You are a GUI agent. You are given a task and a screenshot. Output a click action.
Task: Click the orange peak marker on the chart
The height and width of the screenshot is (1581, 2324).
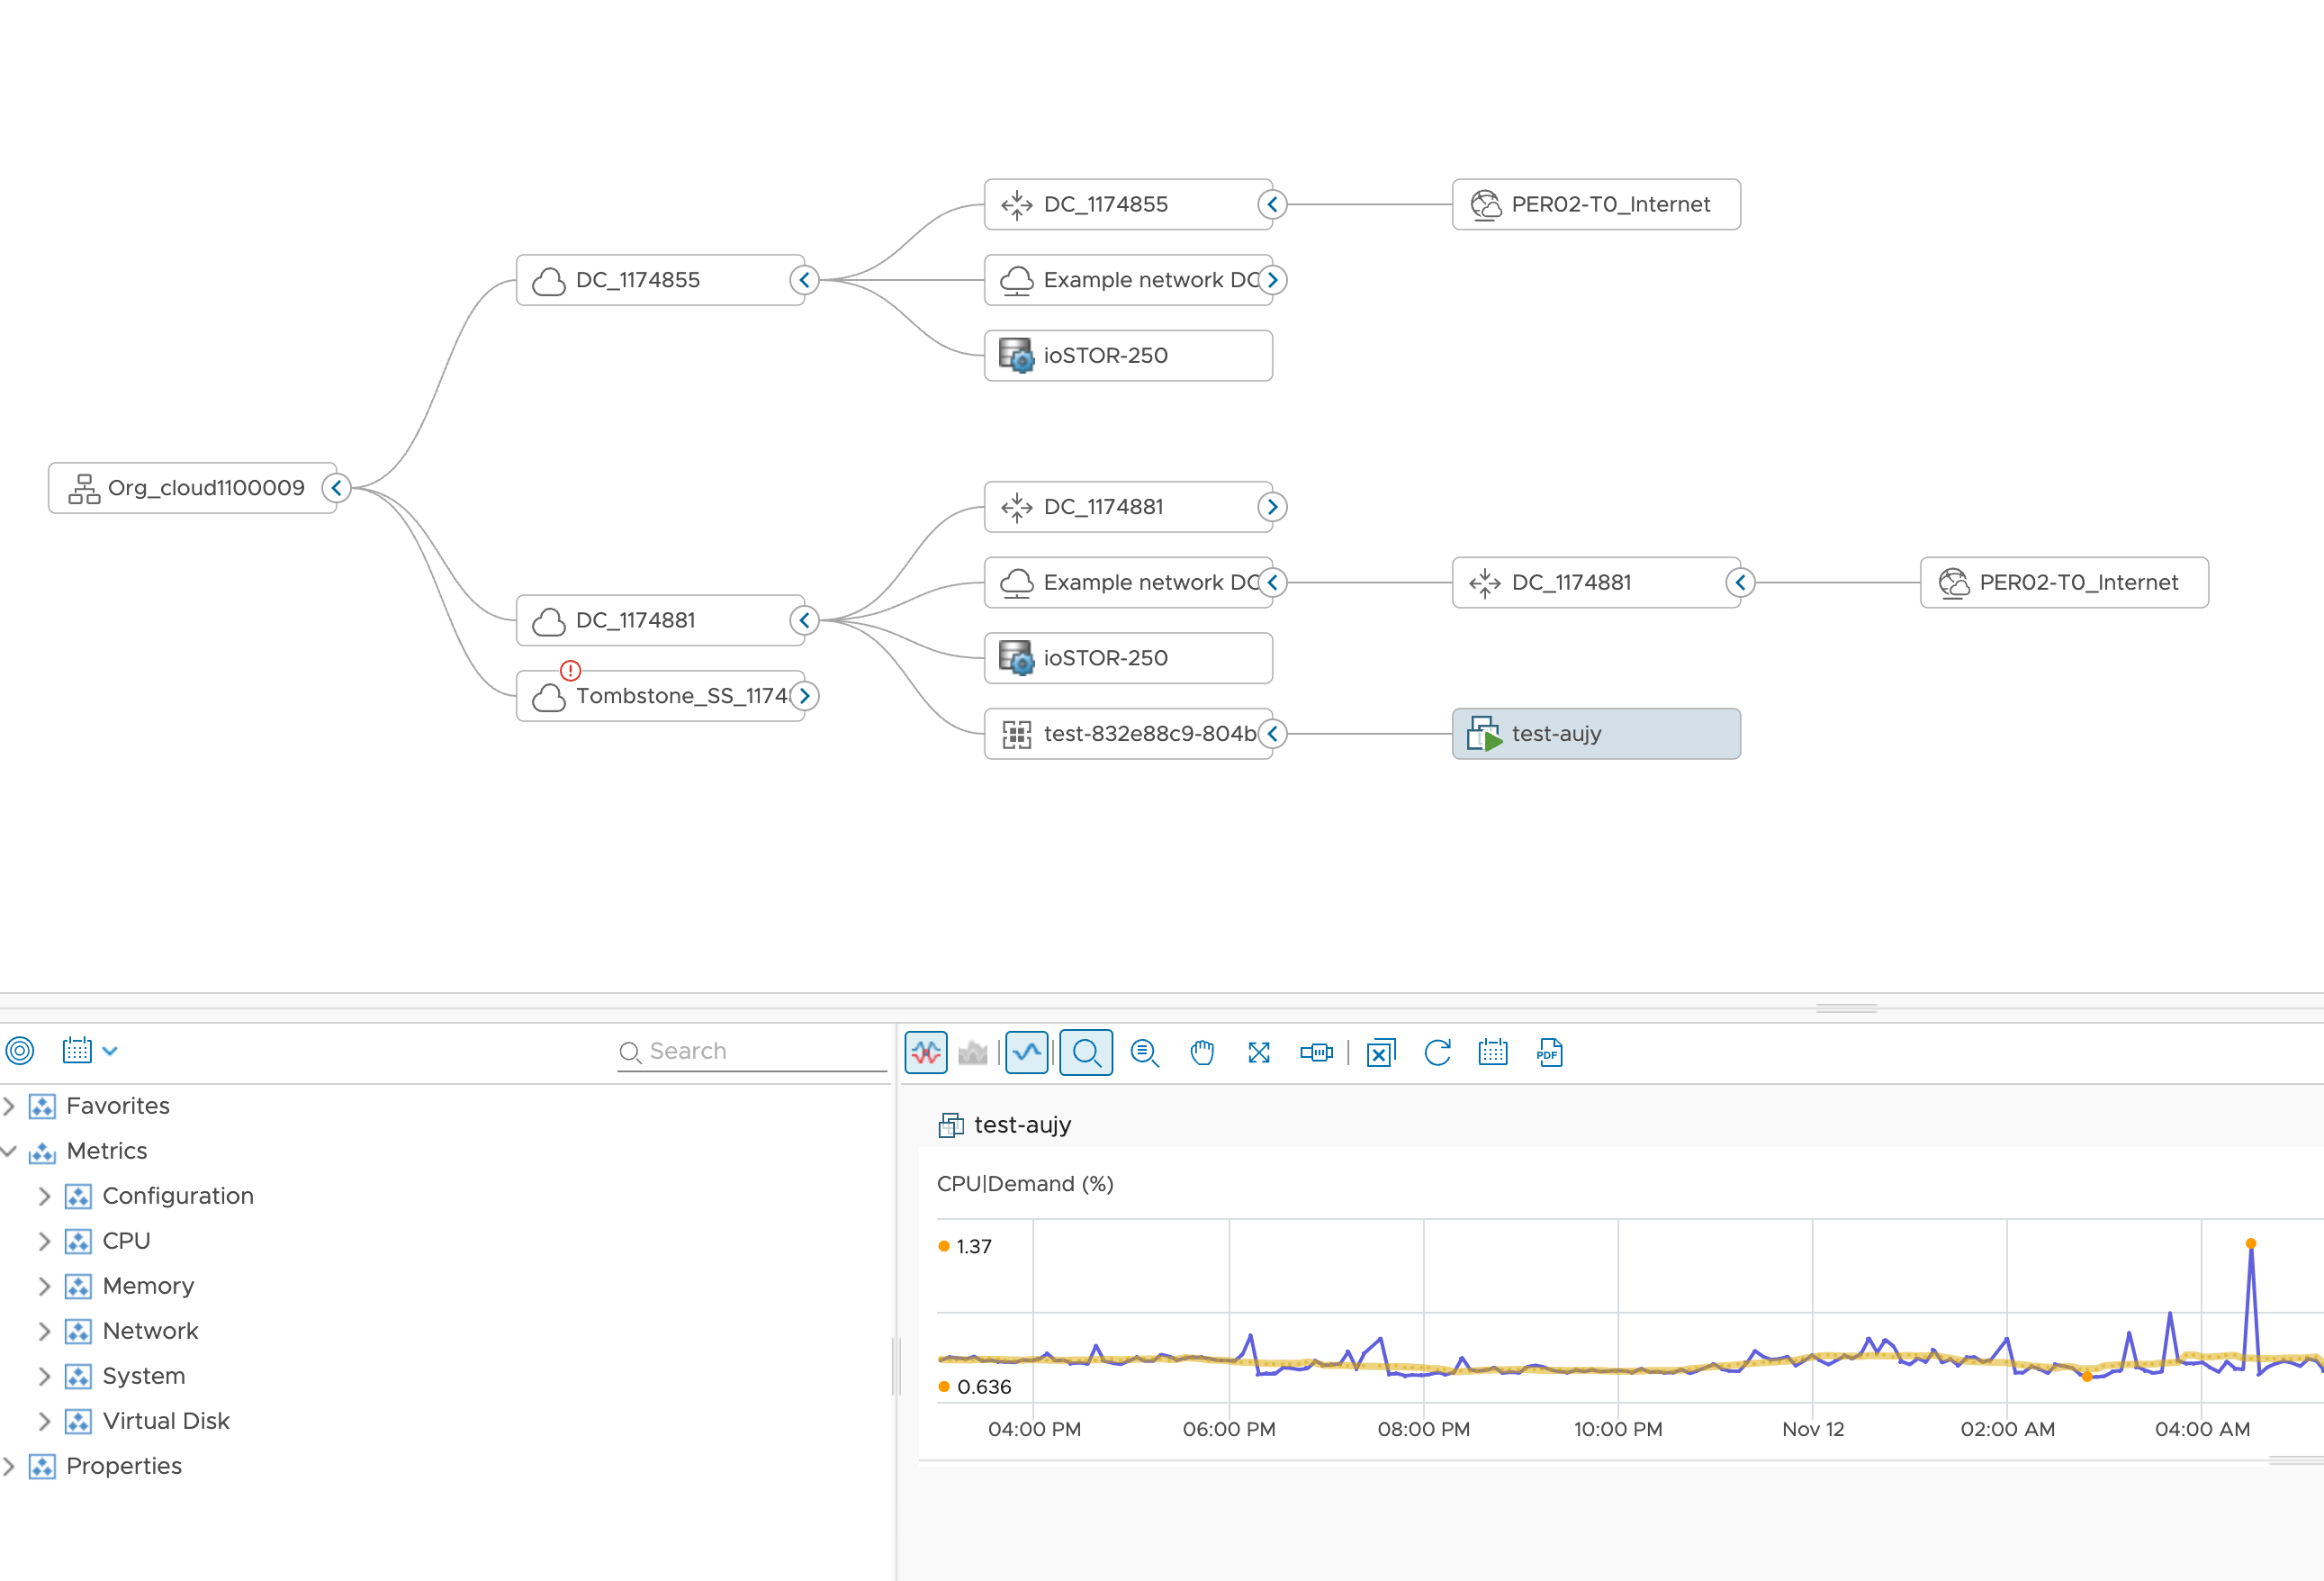point(2251,1244)
